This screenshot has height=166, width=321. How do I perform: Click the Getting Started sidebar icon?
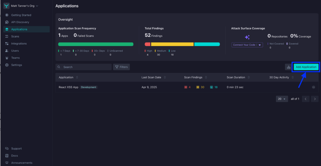tap(7, 15)
